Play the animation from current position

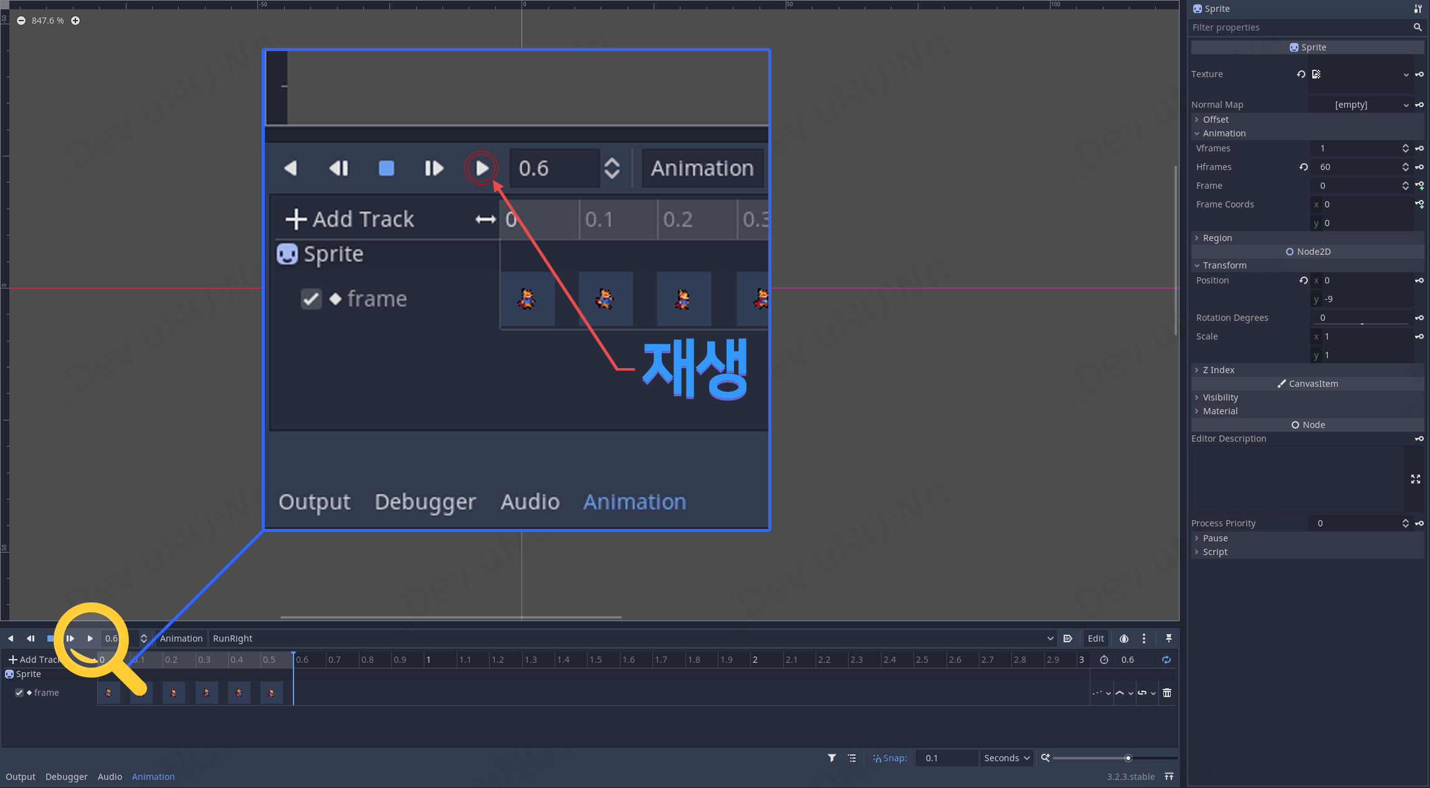[x=90, y=638]
